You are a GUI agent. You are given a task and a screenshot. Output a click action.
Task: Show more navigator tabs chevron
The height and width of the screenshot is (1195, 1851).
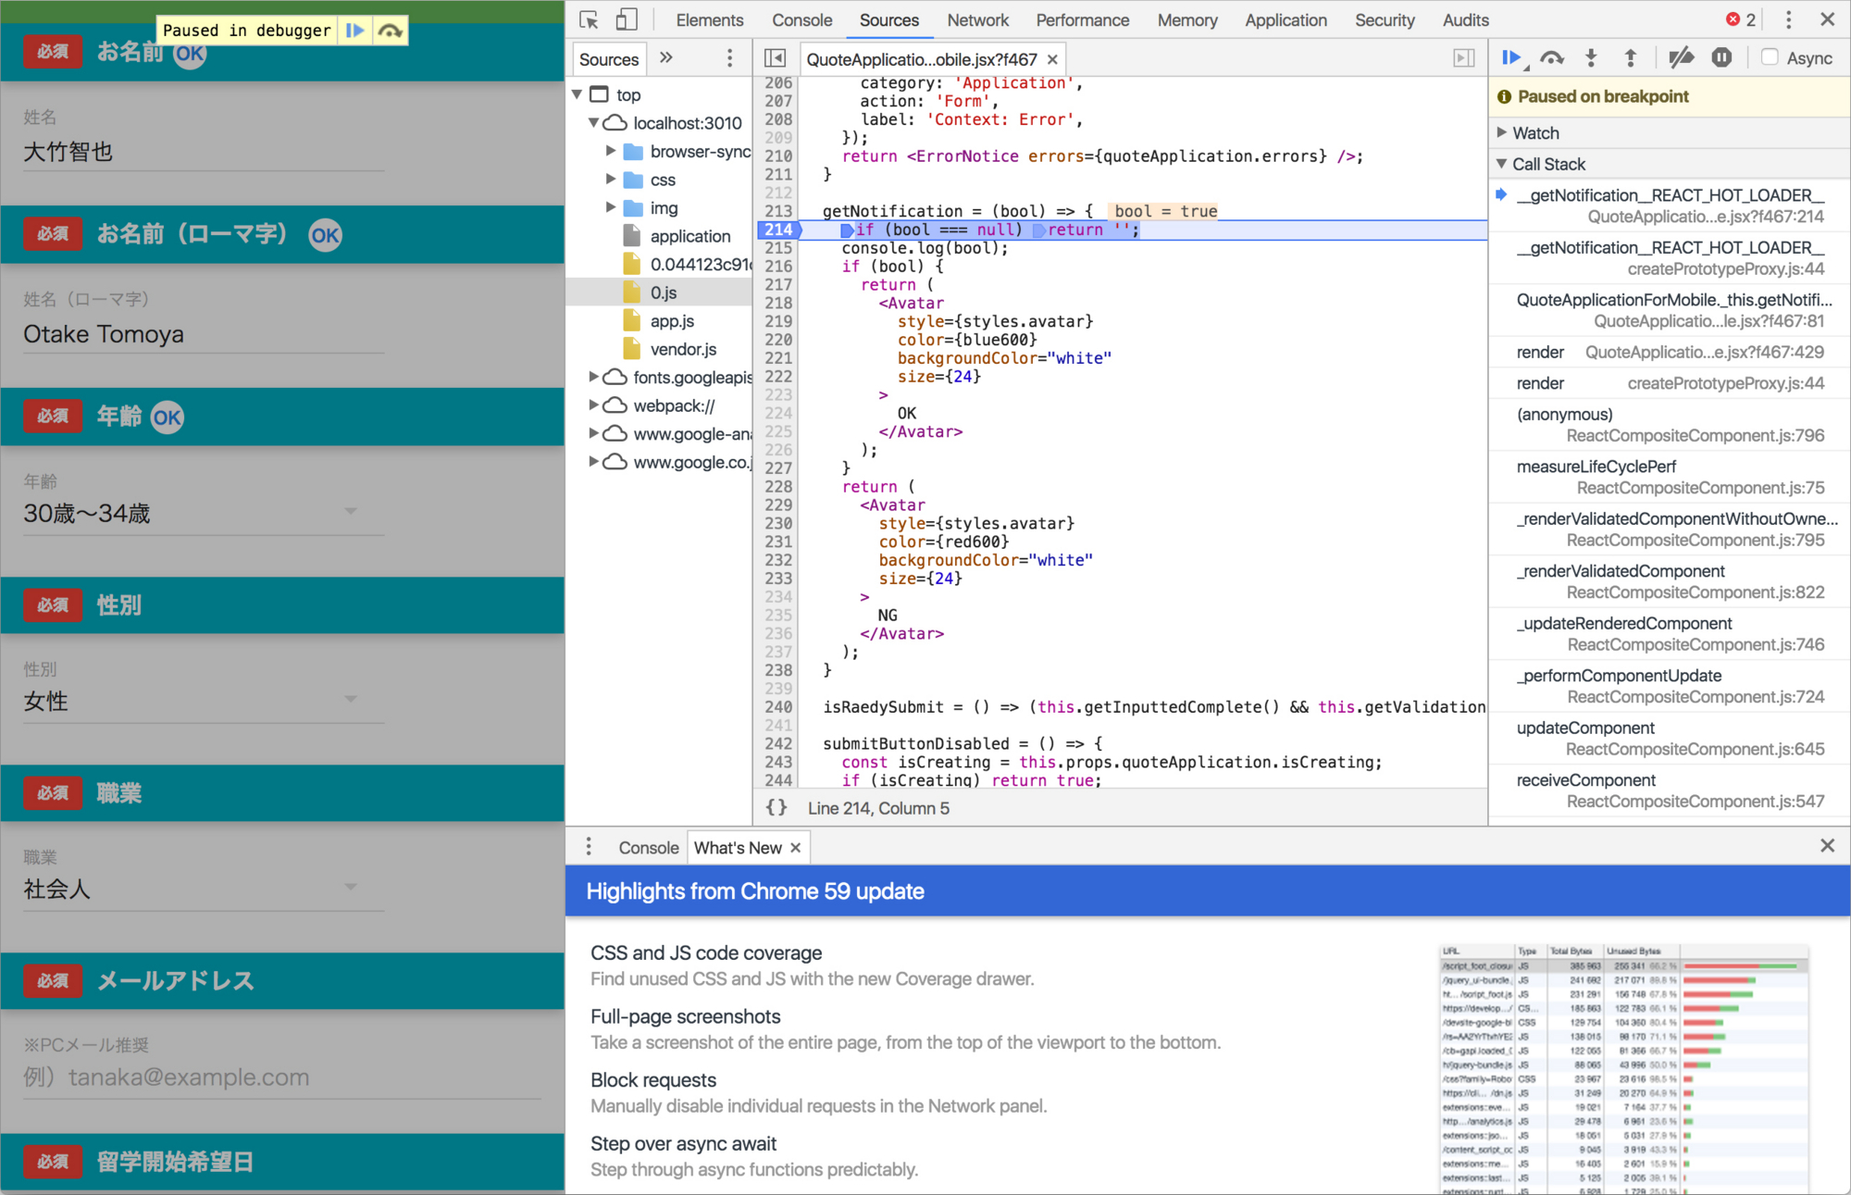(x=666, y=58)
